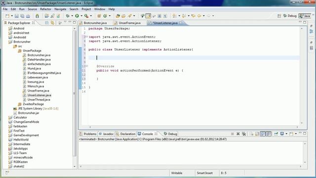Click the New file wizard icon

click(x=7, y=16)
